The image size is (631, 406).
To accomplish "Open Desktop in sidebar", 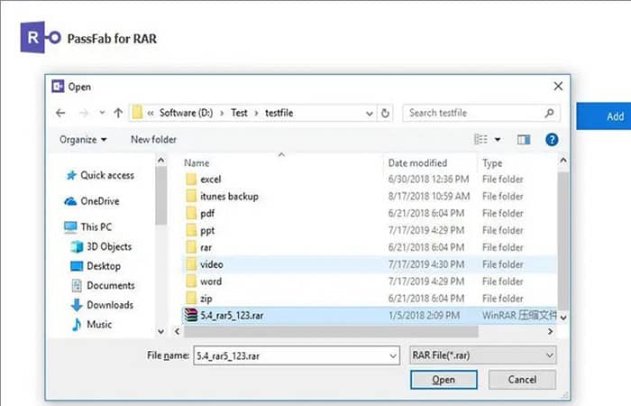I will [x=96, y=266].
